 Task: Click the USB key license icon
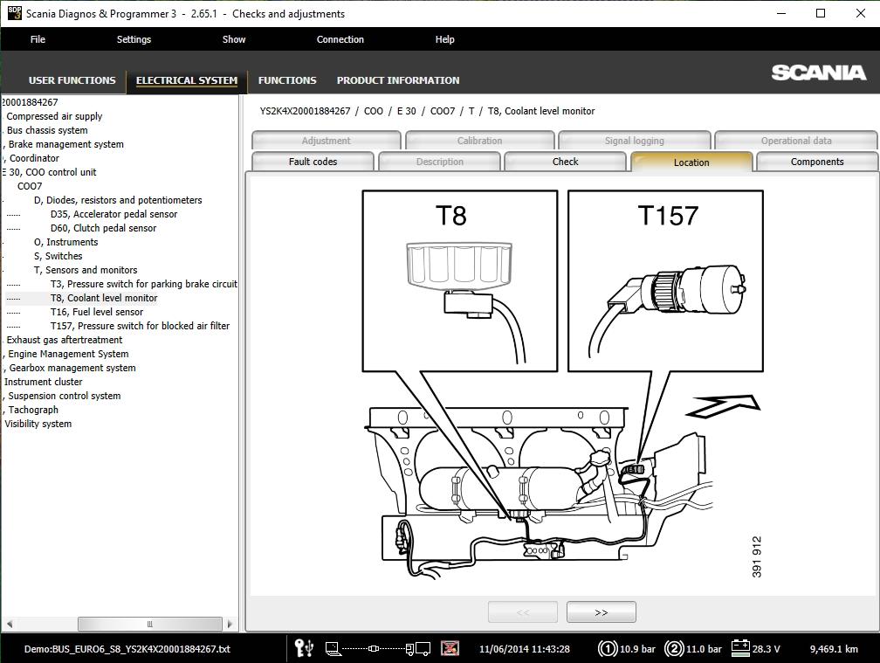[304, 648]
